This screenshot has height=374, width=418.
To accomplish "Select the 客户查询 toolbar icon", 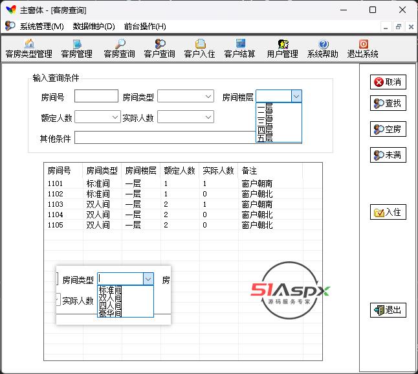I will point(159,49).
